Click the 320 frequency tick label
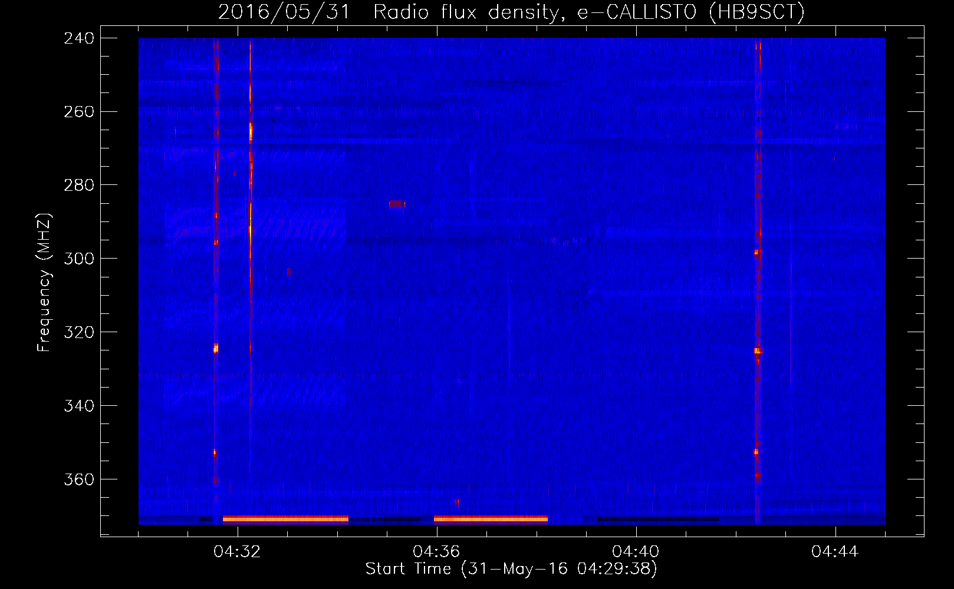 [79, 333]
